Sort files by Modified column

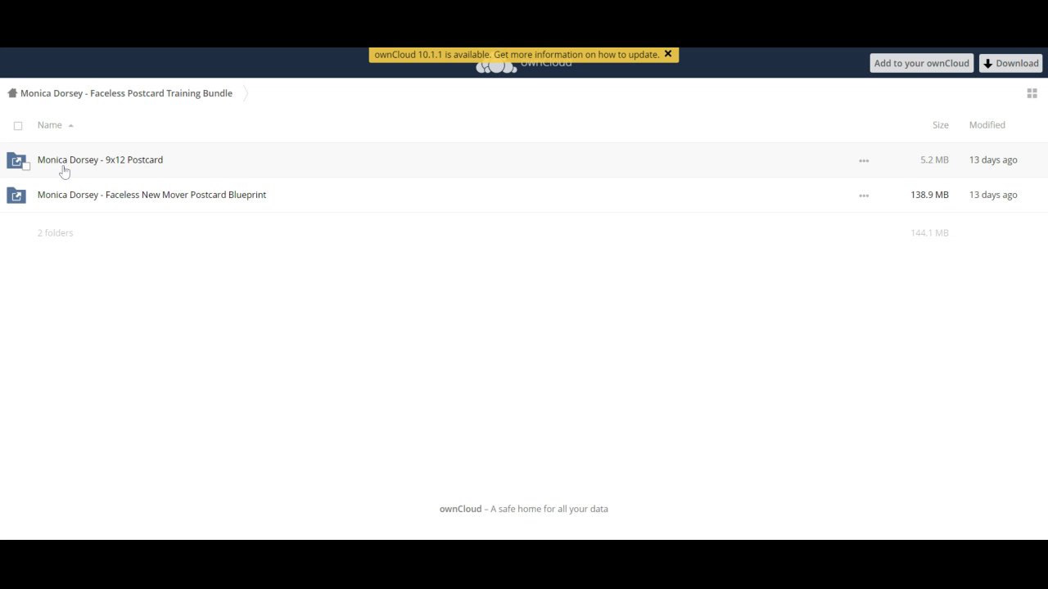tap(987, 125)
